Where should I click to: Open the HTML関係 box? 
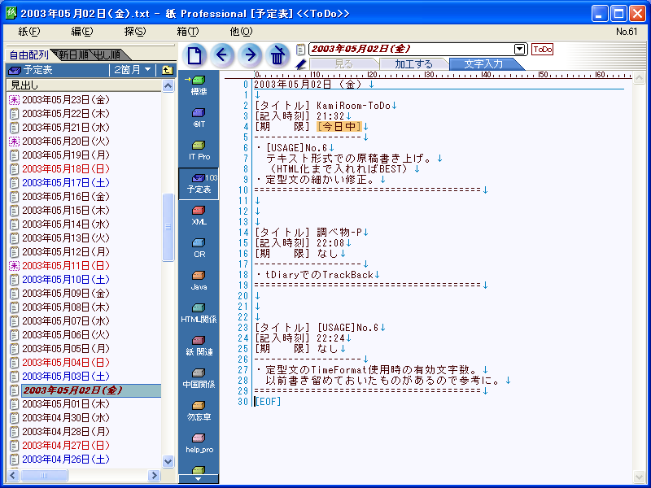[x=199, y=312]
